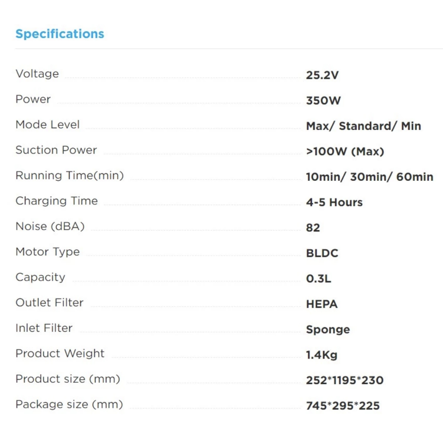
Task: Select the >100W (Max) value
Action: [345, 152]
